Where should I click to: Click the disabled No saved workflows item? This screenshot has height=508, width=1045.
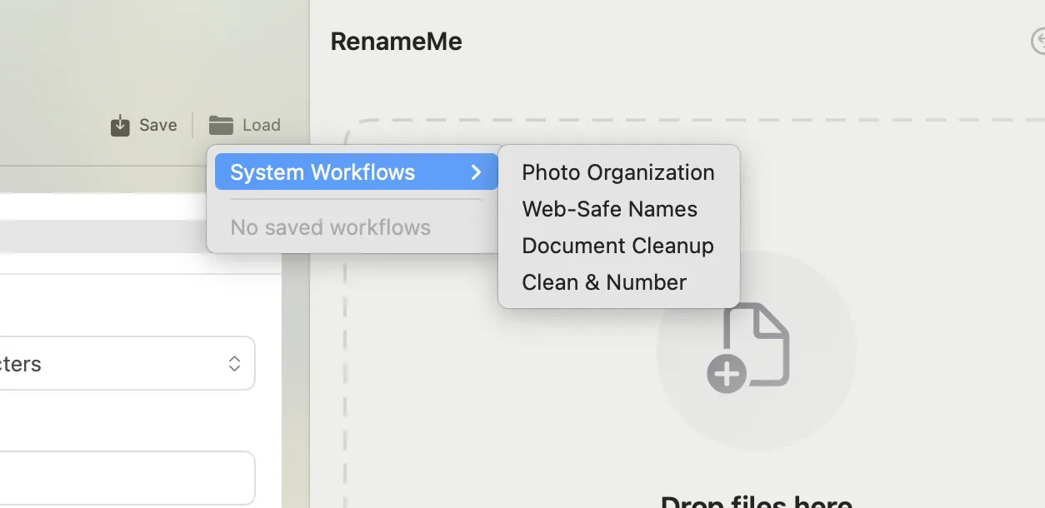(330, 227)
